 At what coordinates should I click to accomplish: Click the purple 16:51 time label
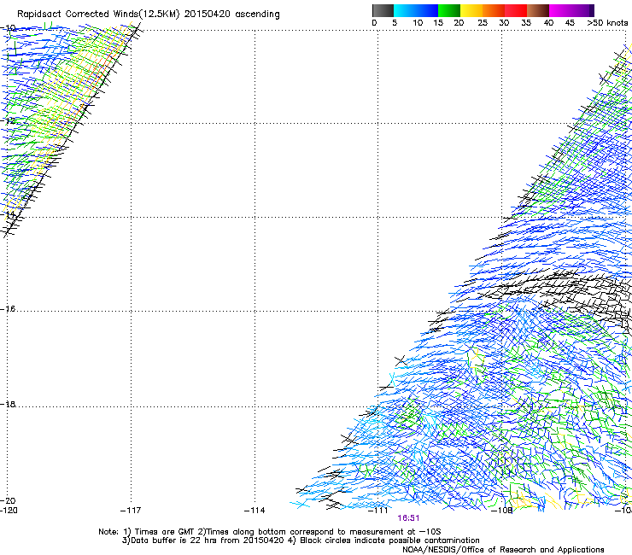pyautogui.click(x=408, y=518)
